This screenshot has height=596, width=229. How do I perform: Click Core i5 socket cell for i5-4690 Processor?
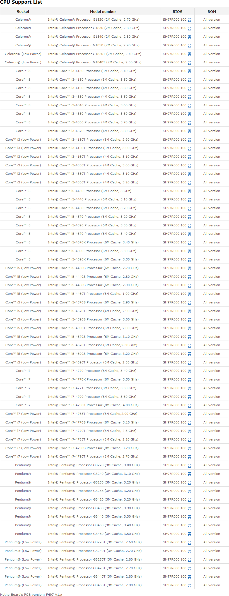[23, 251]
